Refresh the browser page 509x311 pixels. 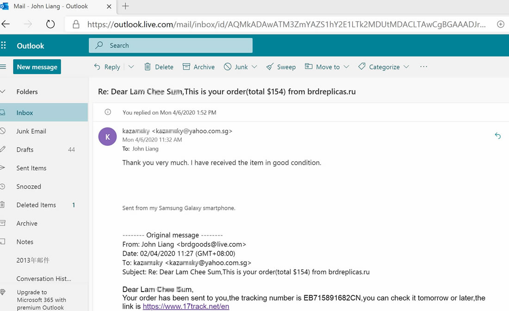pyautogui.click(x=50, y=24)
